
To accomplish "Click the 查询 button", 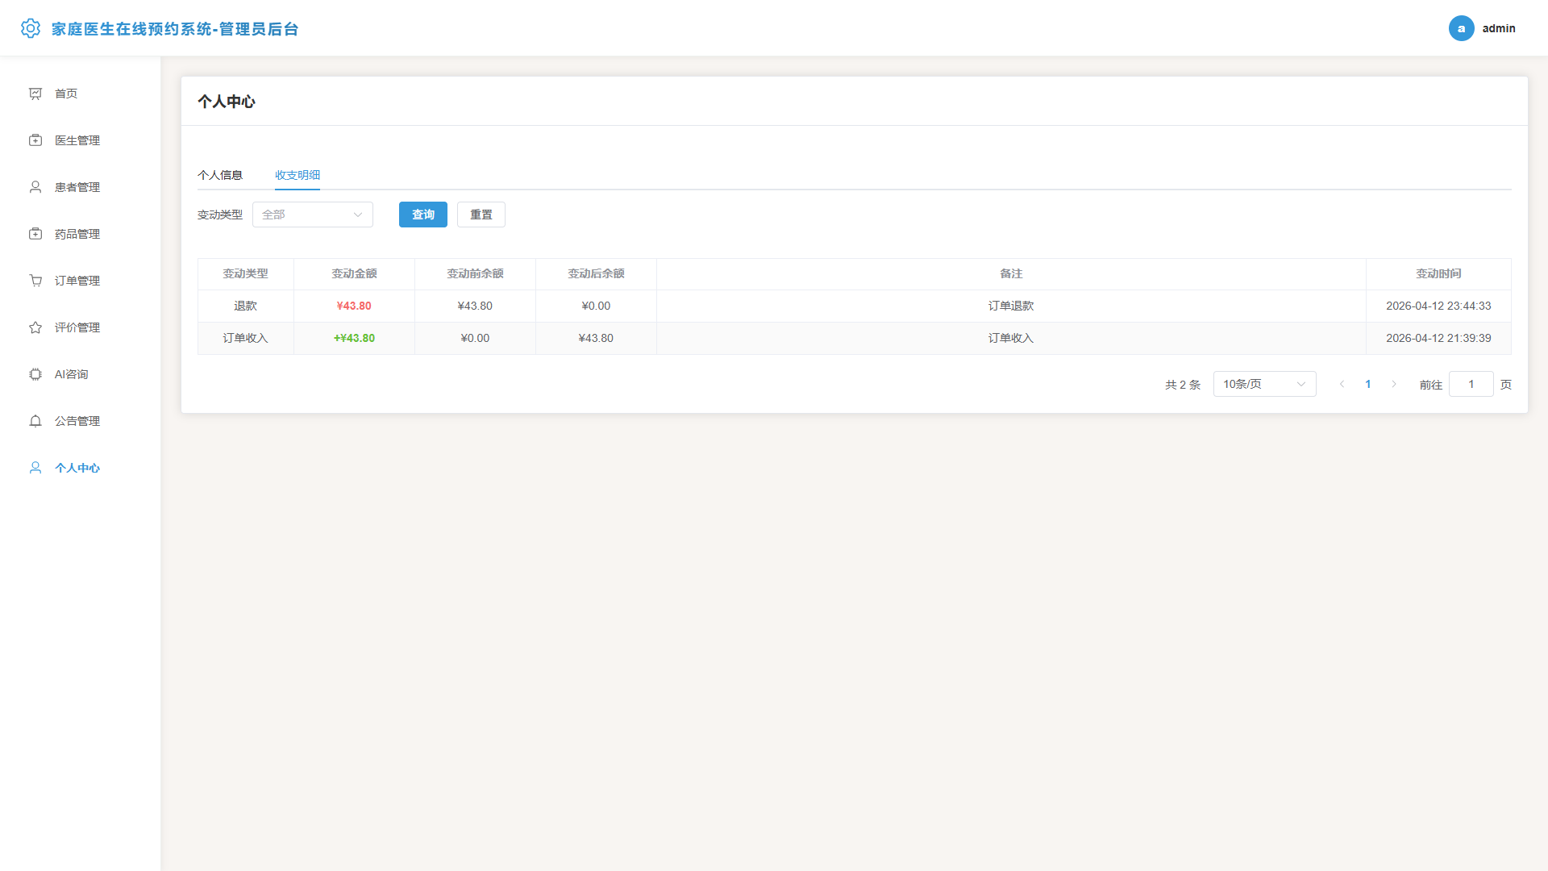I will (423, 215).
